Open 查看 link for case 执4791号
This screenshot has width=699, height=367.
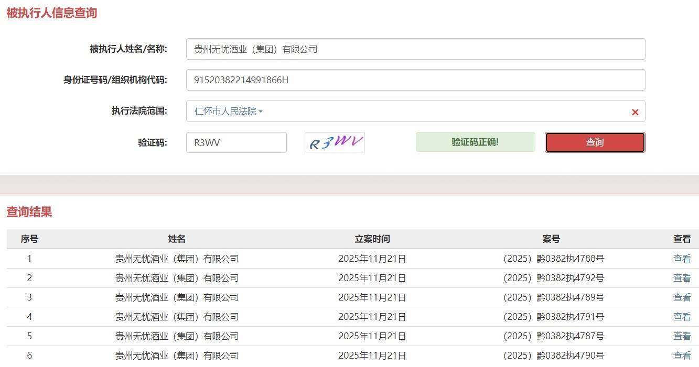coord(682,317)
